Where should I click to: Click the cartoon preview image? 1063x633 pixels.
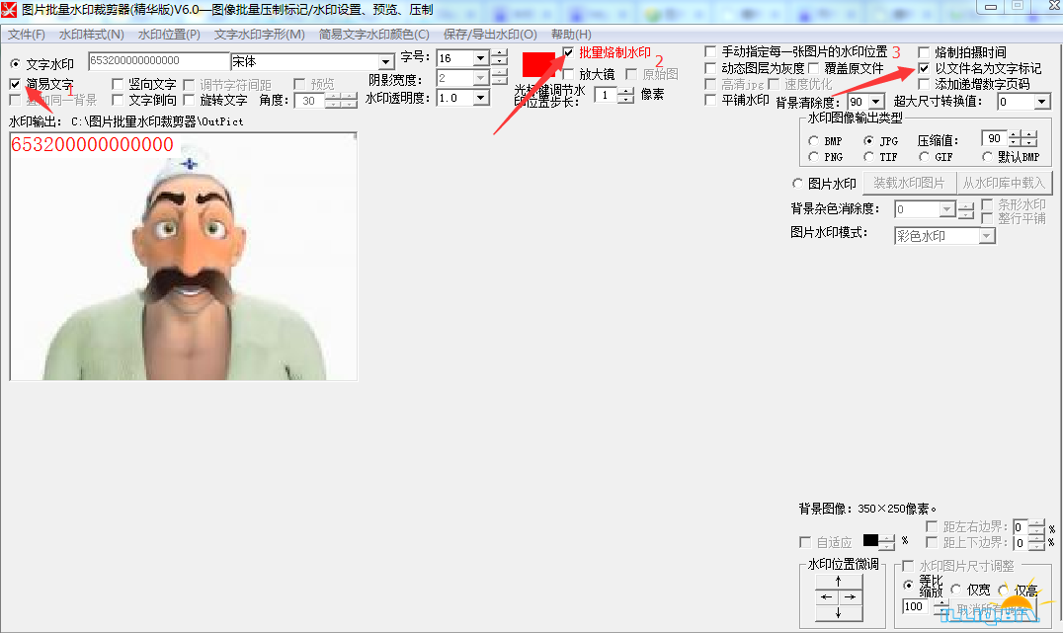[183, 256]
